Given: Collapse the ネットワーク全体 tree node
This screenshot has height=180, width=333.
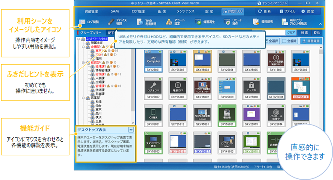Looking at the screenshot, I should click(79, 39).
